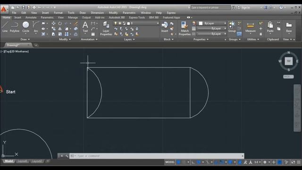Toggle ortho mode in status bar

pos(193,162)
